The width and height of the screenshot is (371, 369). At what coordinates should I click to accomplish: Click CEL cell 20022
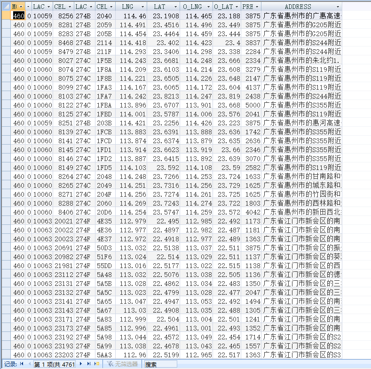pyautogui.click(x=63, y=230)
